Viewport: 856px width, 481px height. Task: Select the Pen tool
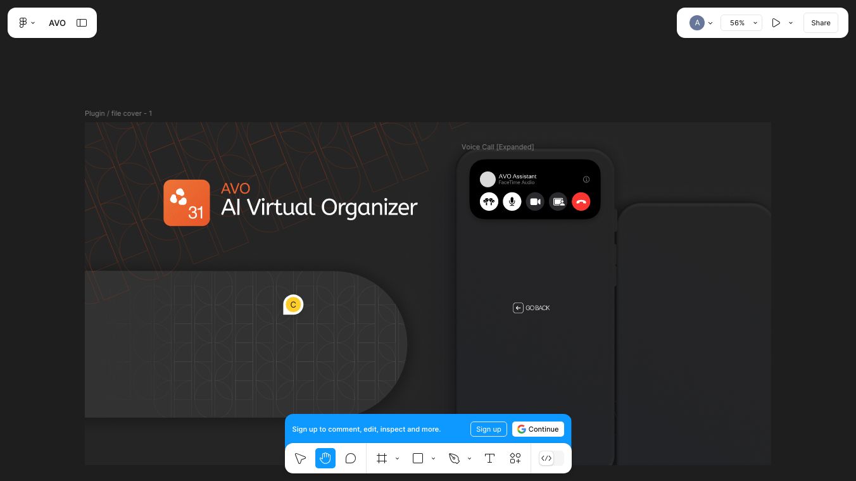[x=454, y=458]
